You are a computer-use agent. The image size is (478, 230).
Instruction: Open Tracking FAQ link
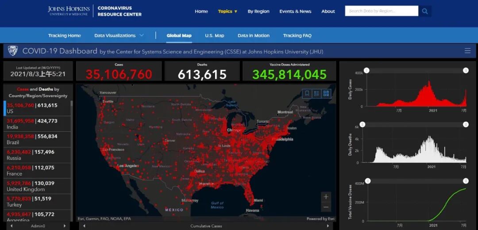coord(297,35)
